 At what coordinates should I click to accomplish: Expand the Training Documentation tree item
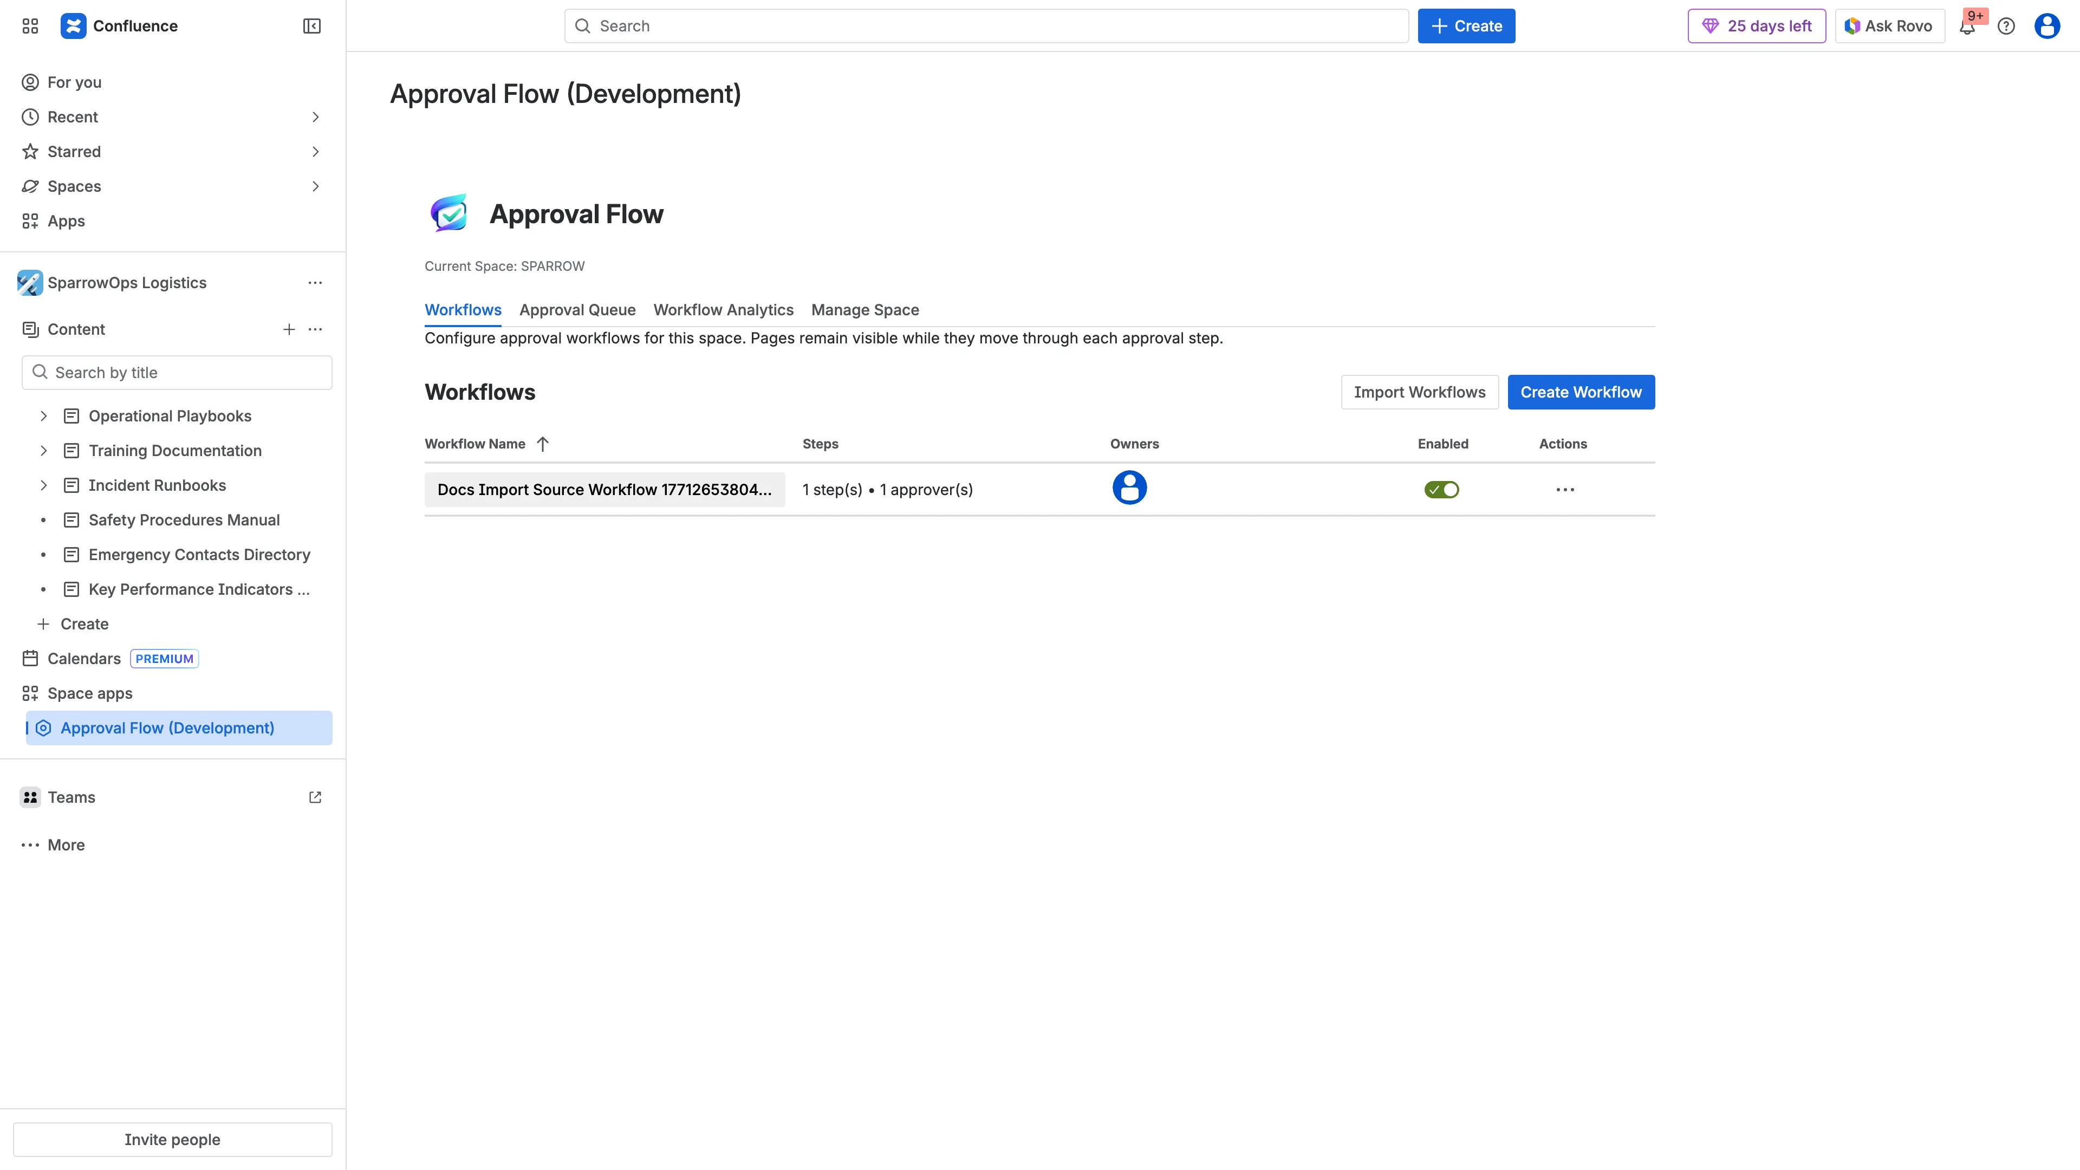(x=43, y=451)
